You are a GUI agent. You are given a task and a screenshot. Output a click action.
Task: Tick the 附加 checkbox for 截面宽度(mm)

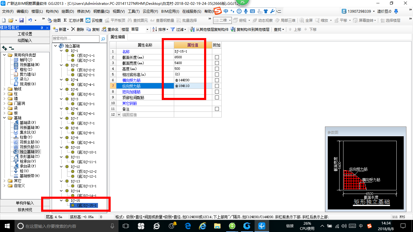coord(217,63)
